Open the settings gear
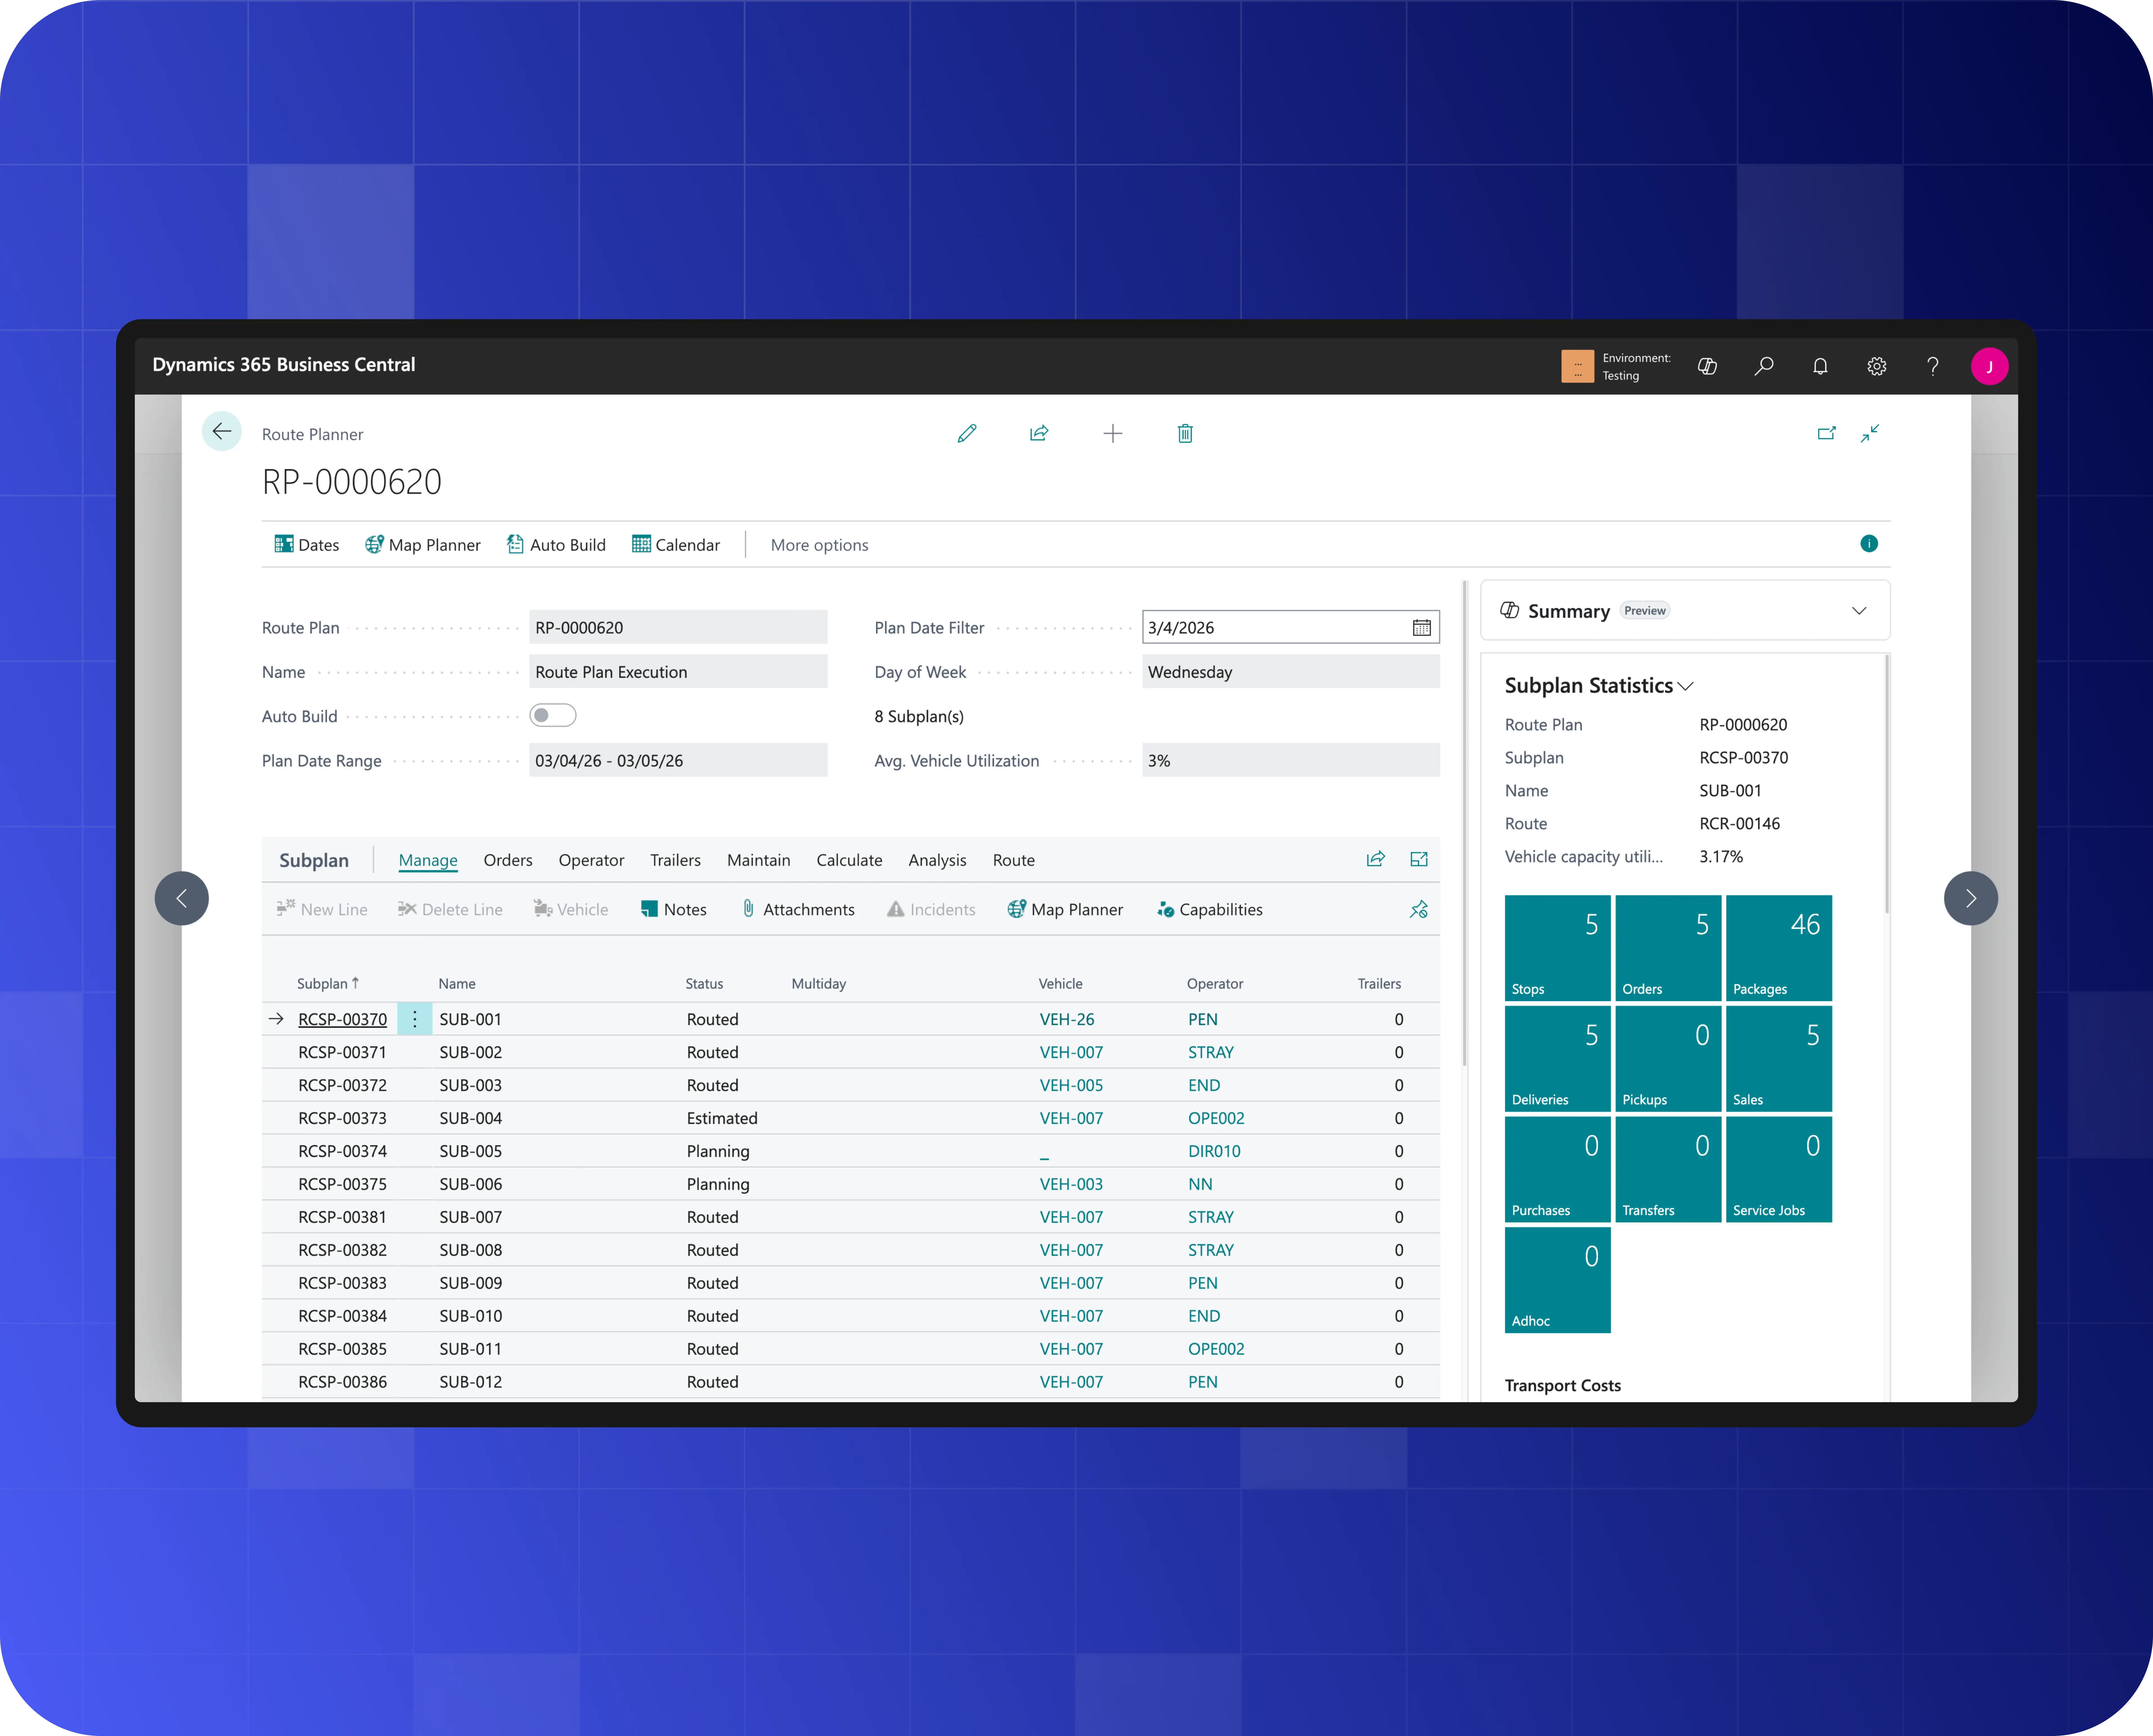 [1877, 366]
